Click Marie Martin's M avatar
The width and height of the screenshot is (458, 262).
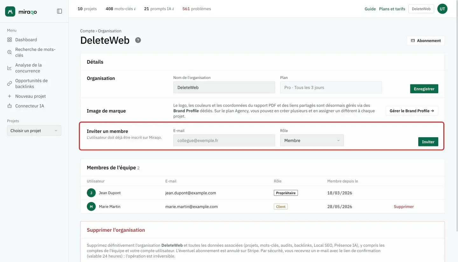(x=91, y=207)
